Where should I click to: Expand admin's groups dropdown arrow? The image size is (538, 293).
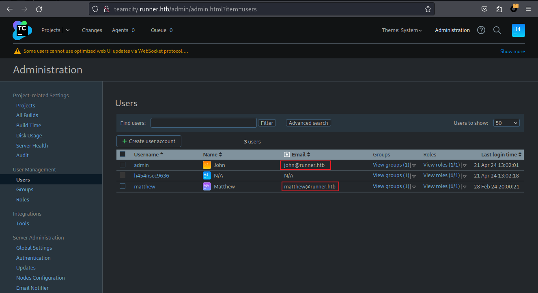pos(414,165)
